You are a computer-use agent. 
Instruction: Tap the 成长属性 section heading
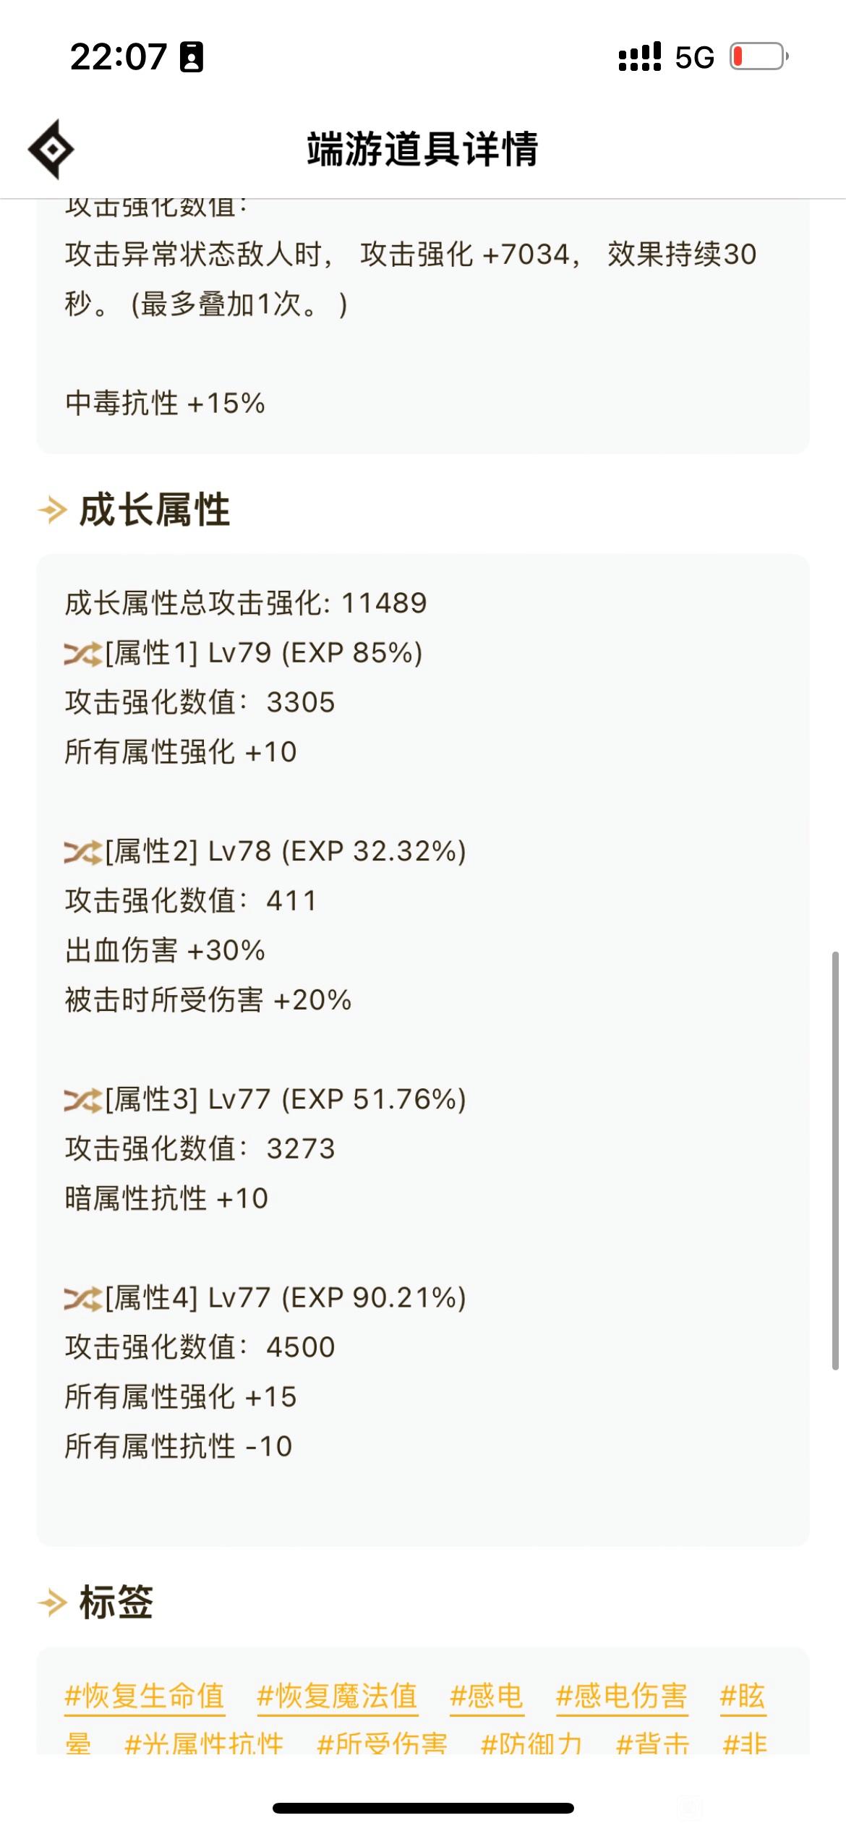[x=155, y=510]
